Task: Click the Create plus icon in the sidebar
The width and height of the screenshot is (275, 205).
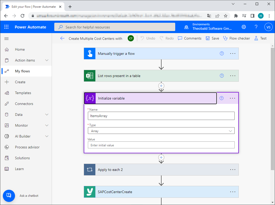Action: (x=7, y=82)
